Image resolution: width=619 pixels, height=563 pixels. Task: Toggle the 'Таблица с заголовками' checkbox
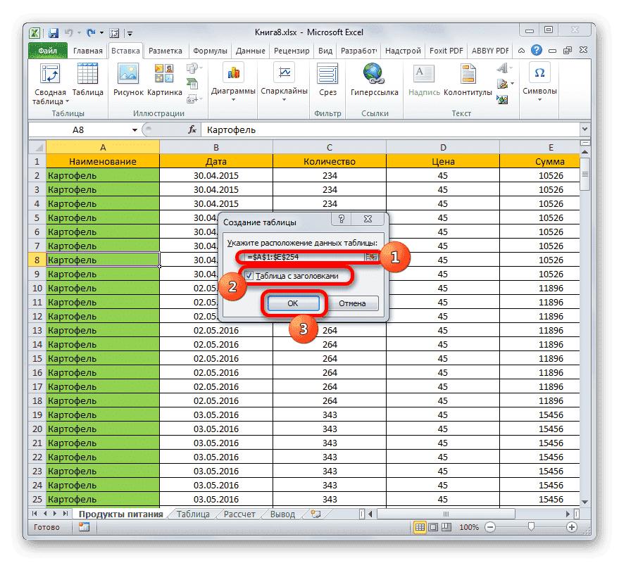(249, 276)
